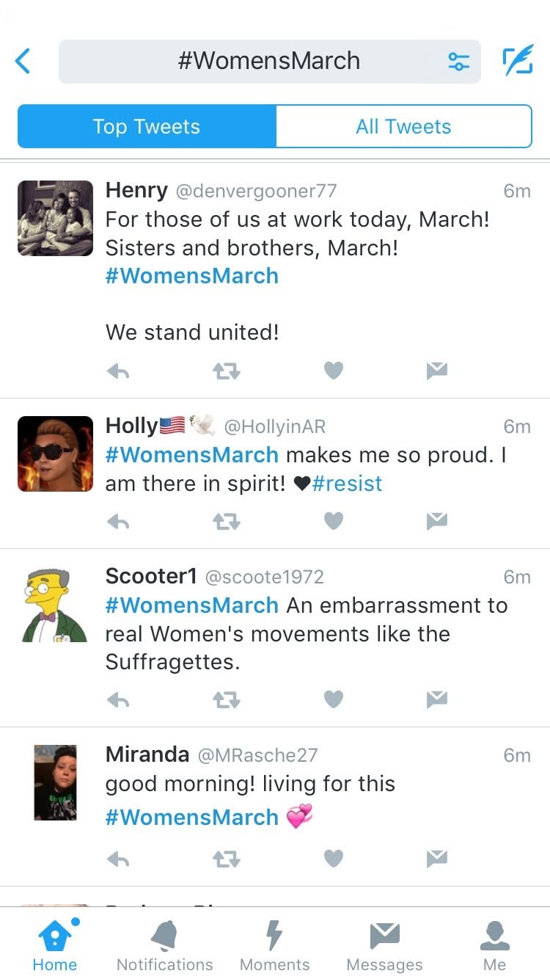Like Henry's tweet with the heart
The height and width of the screenshot is (979, 550).
tap(334, 372)
